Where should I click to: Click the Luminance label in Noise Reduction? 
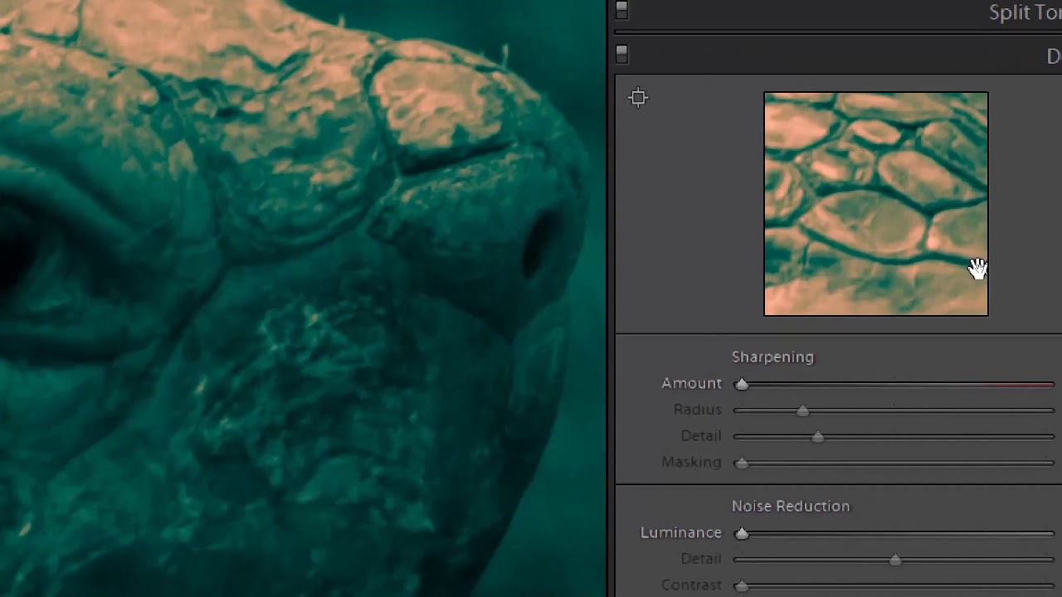[680, 532]
